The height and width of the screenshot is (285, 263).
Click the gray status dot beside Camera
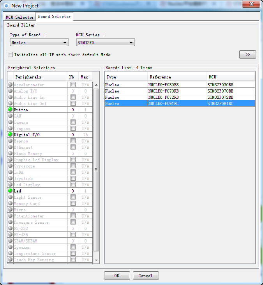click(x=11, y=122)
